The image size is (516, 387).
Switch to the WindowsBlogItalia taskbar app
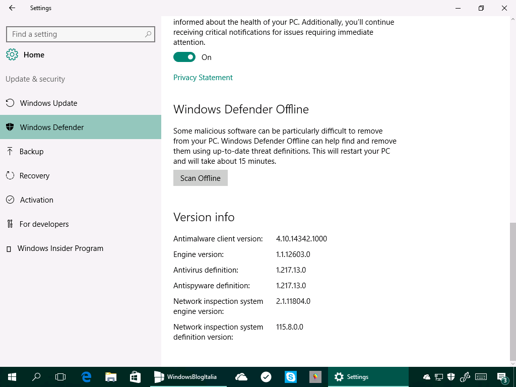tap(188, 377)
